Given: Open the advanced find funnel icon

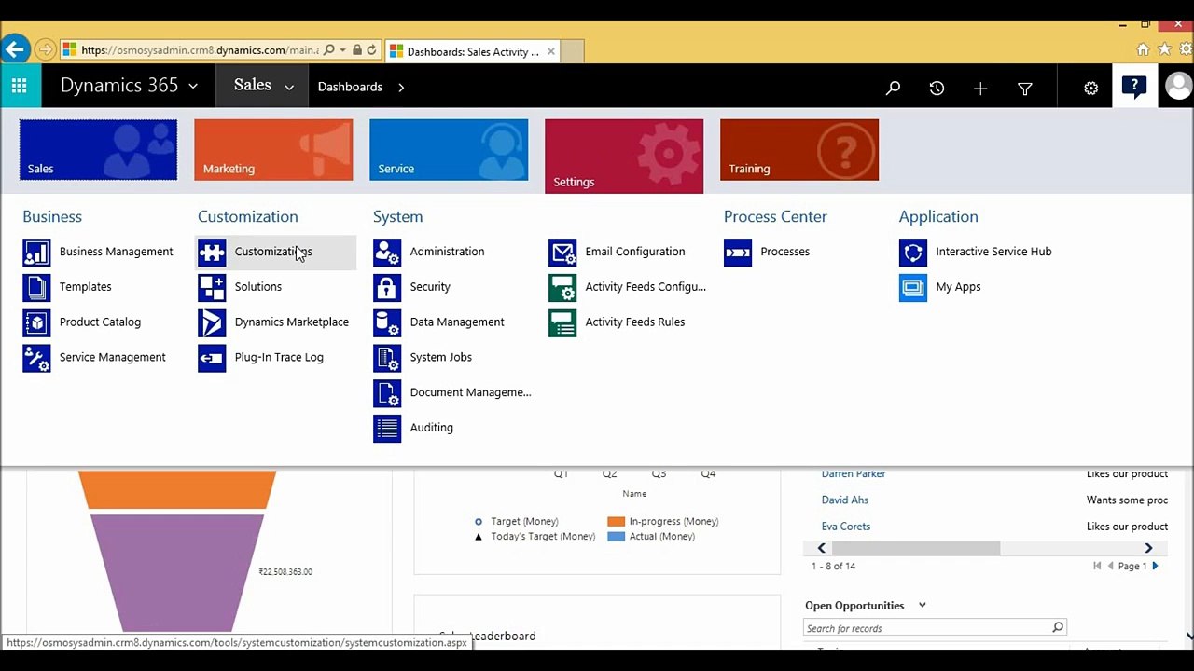Looking at the screenshot, I should point(1025,89).
